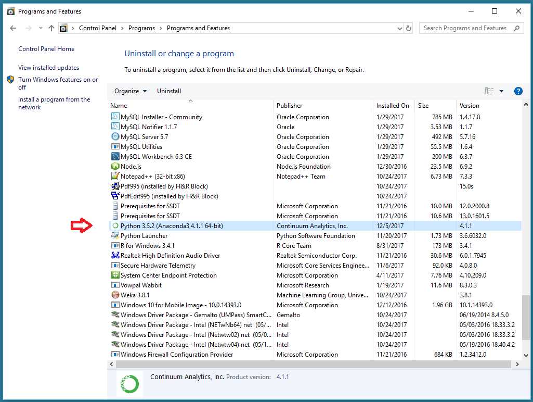Navigate to Control Panel breadcrumb
This screenshot has height=402, width=533.
[x=98, y=28]
